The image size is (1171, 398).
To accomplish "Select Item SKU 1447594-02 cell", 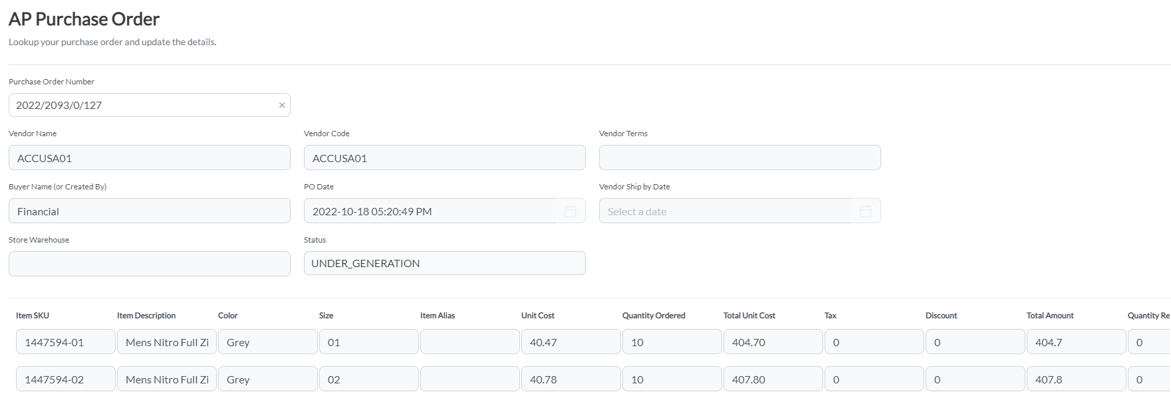I will pyautogui.click(x=66, y=379).
